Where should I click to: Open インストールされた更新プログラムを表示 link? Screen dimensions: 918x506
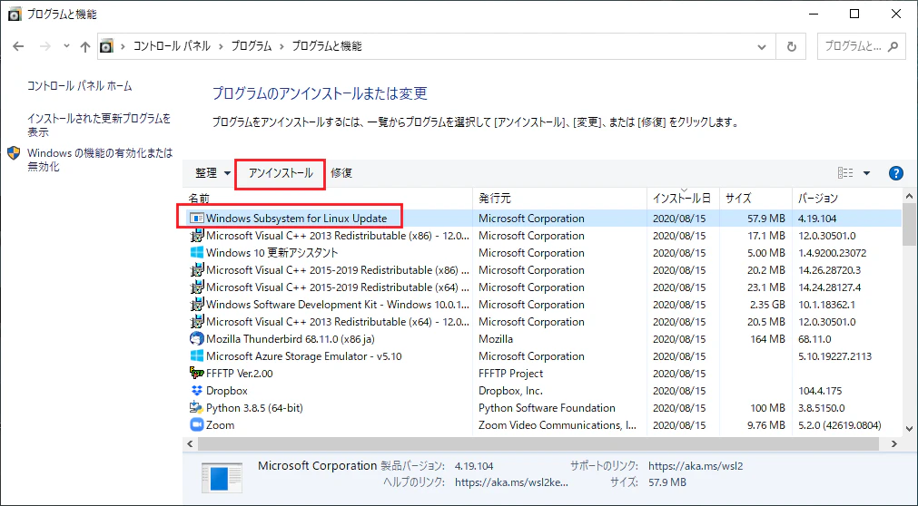[x=99, y=125]
